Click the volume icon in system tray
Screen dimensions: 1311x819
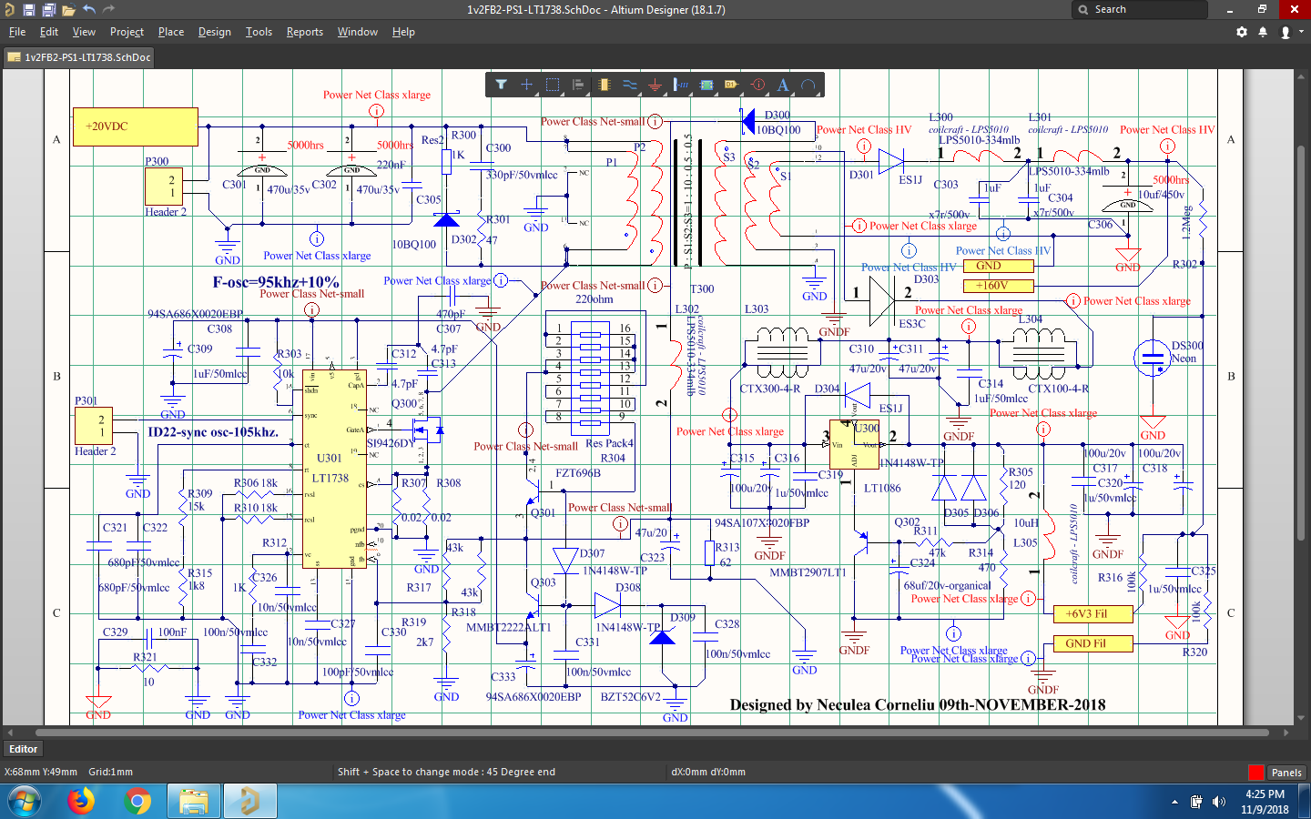coord(1219,802)
